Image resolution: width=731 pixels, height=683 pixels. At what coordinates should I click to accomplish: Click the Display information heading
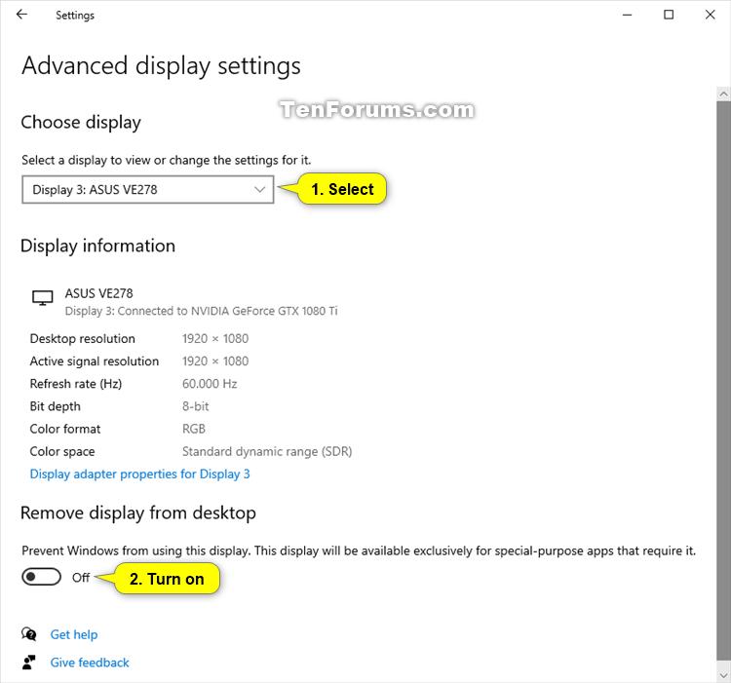tap(97, 246)
